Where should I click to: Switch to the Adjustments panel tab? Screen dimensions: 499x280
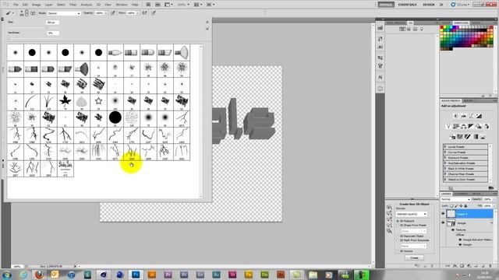point(451,100)
